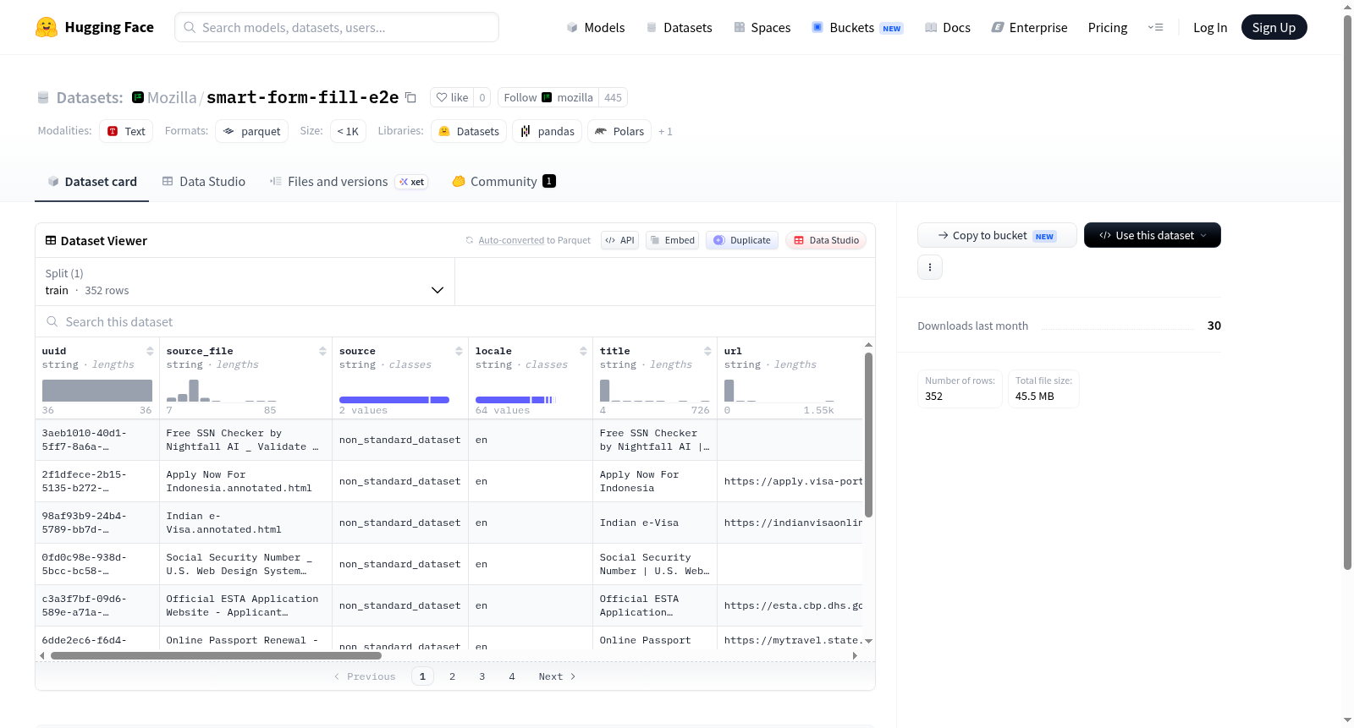This screenshot has height=728, width=1354.
Task: Go to the Community tab
Action: pyautogui.click(x=504, y=182)
